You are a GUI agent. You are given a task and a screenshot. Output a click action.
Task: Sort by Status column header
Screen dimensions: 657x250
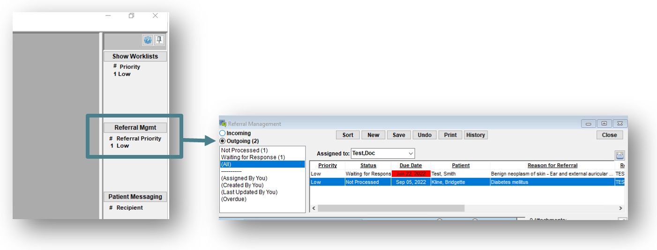click(x=368, y=165)
